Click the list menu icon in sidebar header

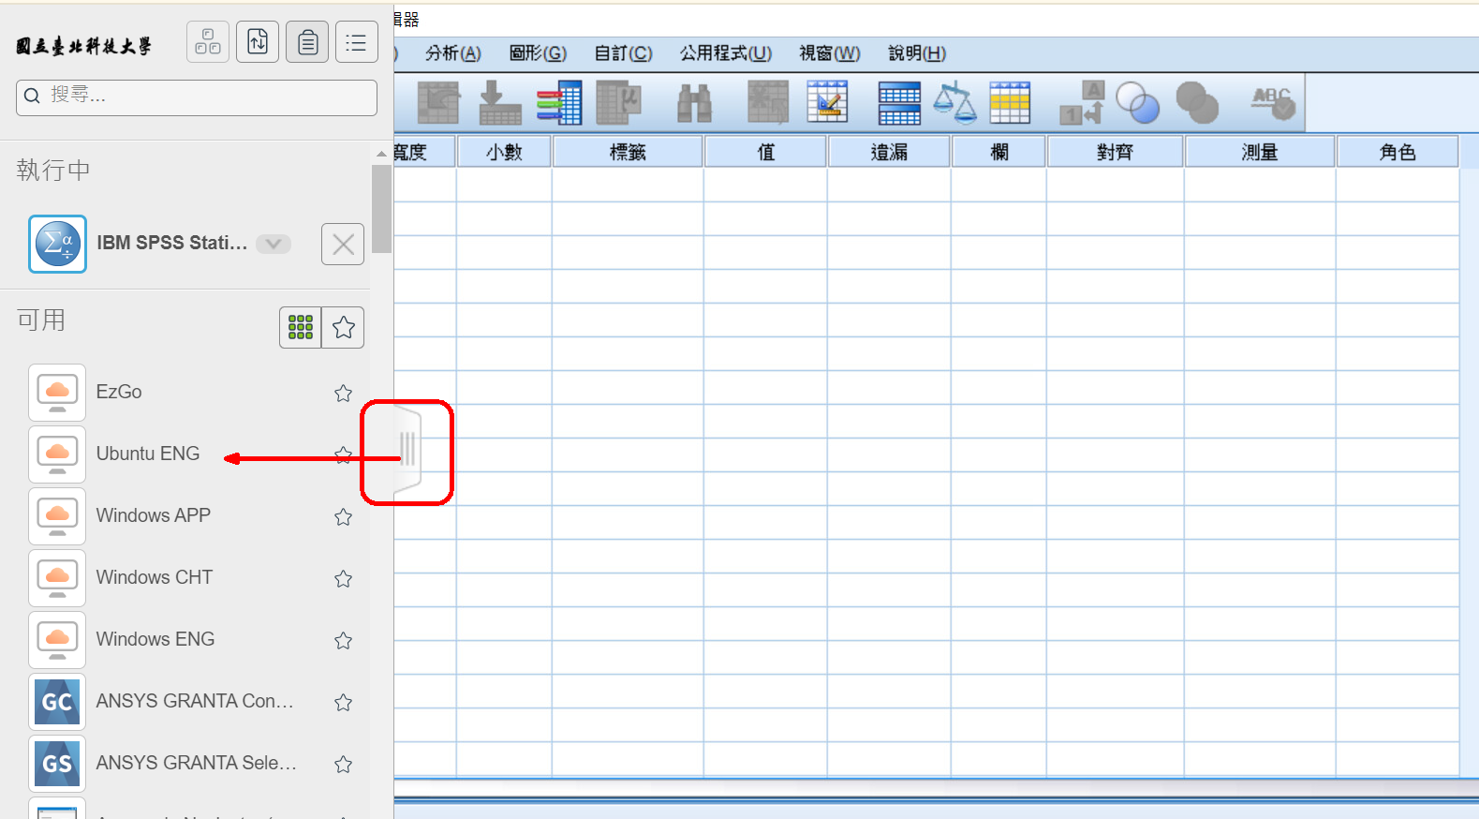[356, 42]
